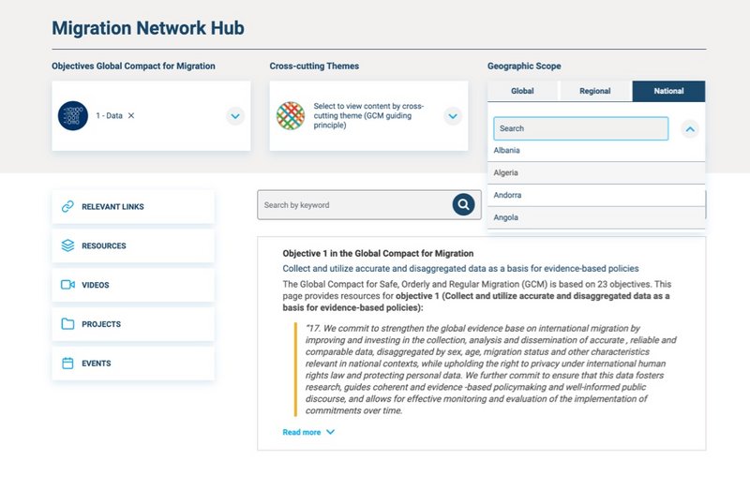This screenshot has width=750, height=490.
Task: Remove the 1 - Data selection X
Action: click(131, 115)
